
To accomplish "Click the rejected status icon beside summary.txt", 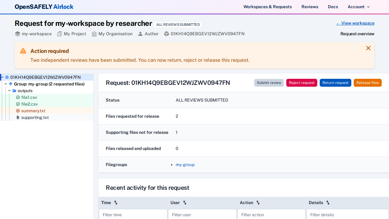I will (18, 111).
